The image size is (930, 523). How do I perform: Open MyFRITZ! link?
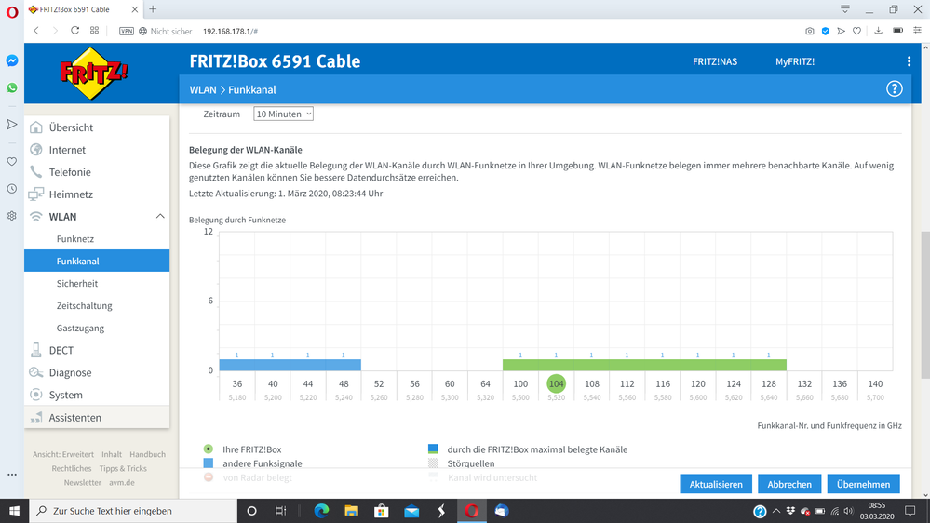coord(795,61)
